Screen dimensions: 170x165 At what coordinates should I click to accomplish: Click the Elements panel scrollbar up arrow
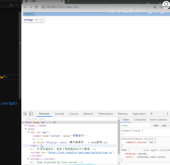[x=119, y=118]
